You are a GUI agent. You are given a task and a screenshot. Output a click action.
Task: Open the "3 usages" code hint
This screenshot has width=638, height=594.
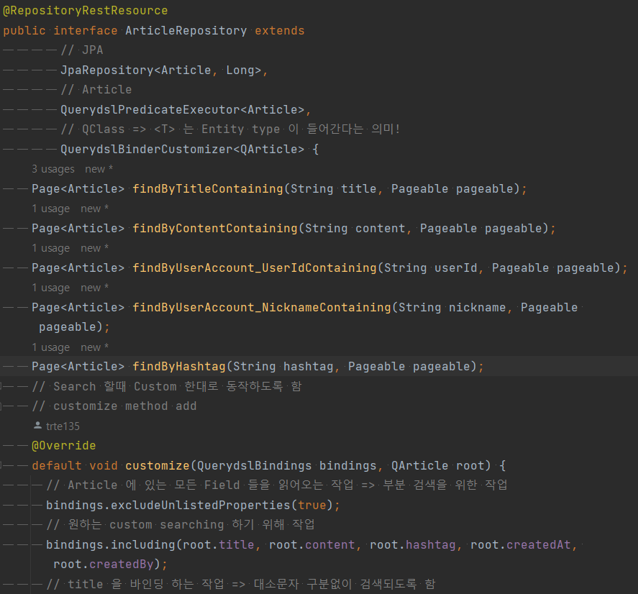pyautogui.click(x=53, y=169)
